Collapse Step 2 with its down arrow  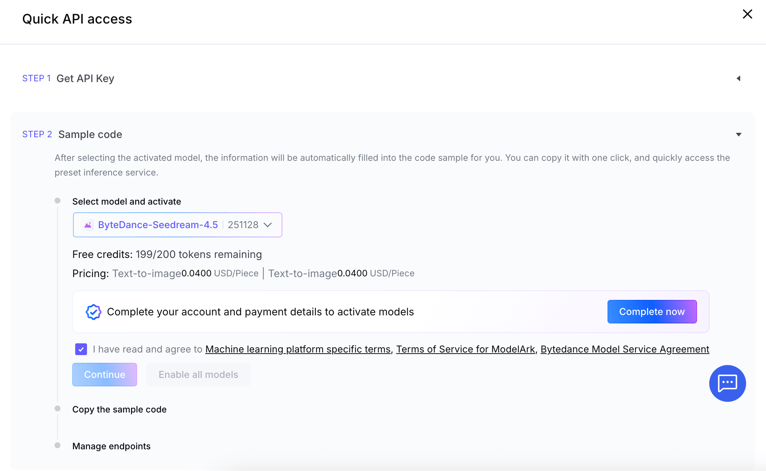pyautogui.click(x=738, y=135)
